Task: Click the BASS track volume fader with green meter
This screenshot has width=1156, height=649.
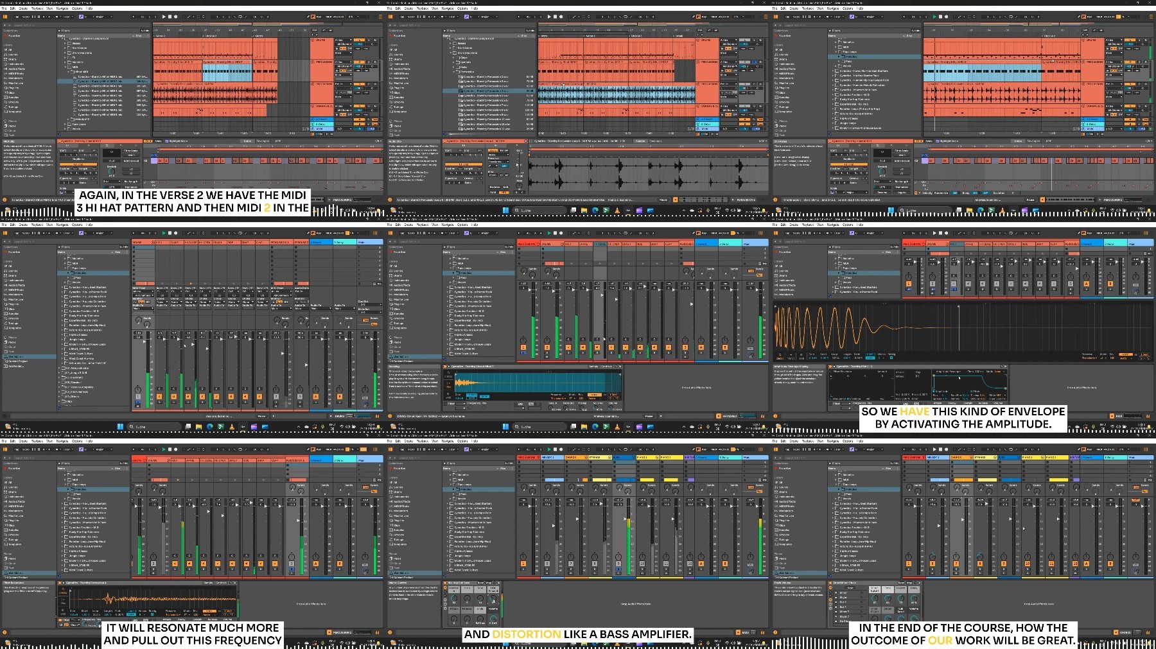Action: (627, 536)
